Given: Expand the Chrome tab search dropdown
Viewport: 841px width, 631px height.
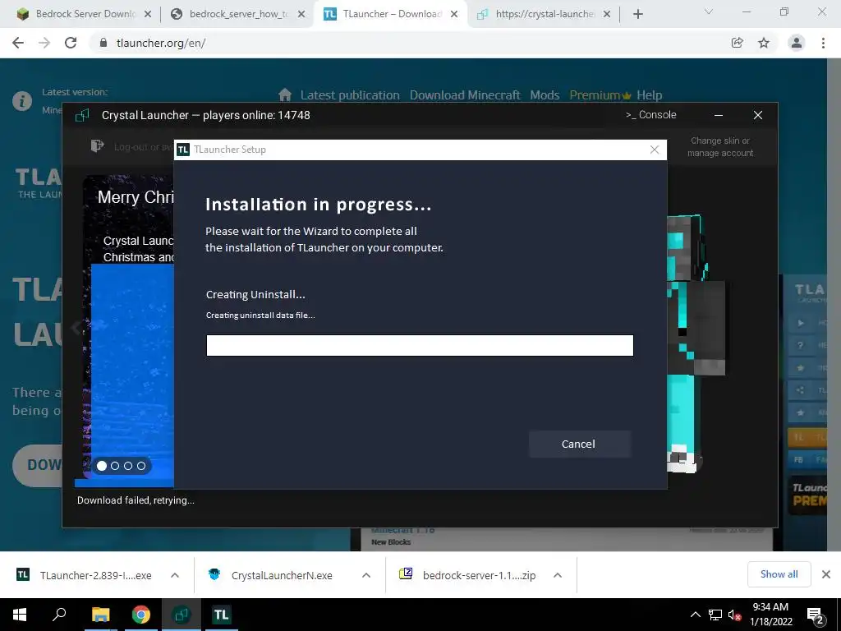Looking at the screenshot, I should 709,12.
